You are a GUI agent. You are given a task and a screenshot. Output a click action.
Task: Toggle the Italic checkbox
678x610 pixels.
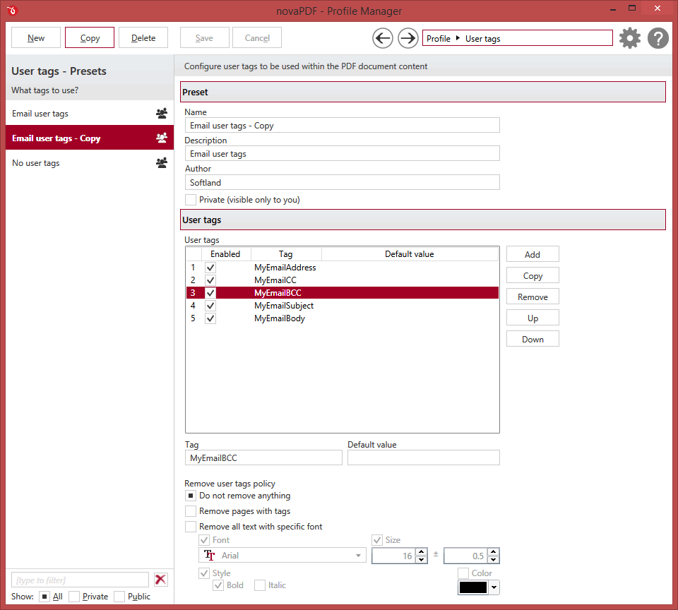260,585
